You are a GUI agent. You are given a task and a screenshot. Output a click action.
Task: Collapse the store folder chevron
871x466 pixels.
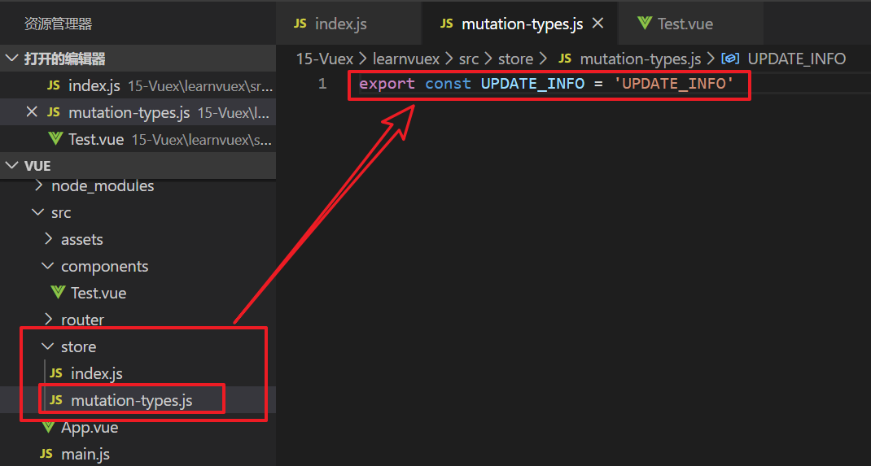coord(49,346)
